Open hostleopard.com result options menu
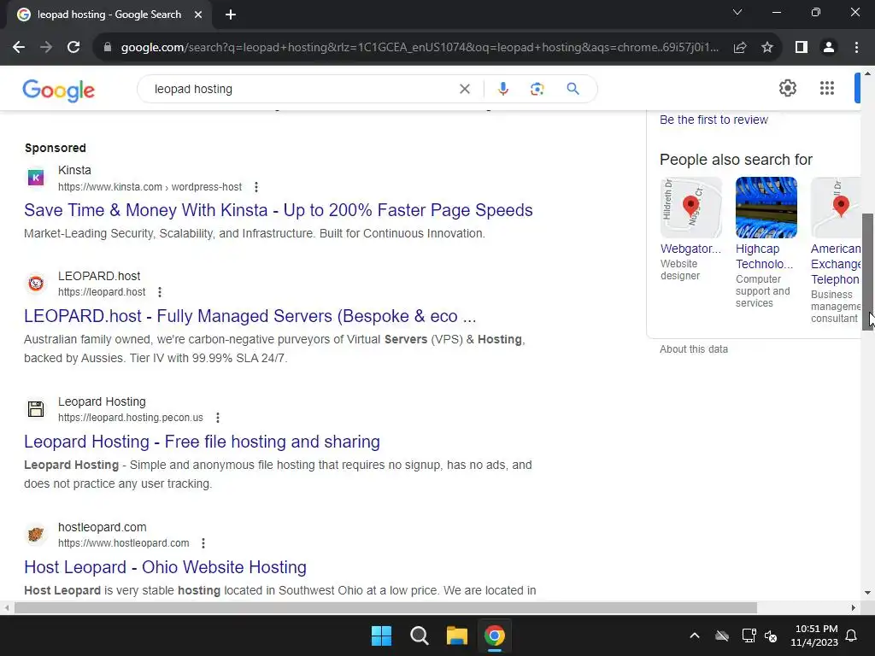The image size is (875, 656). [x=203, y=542]
